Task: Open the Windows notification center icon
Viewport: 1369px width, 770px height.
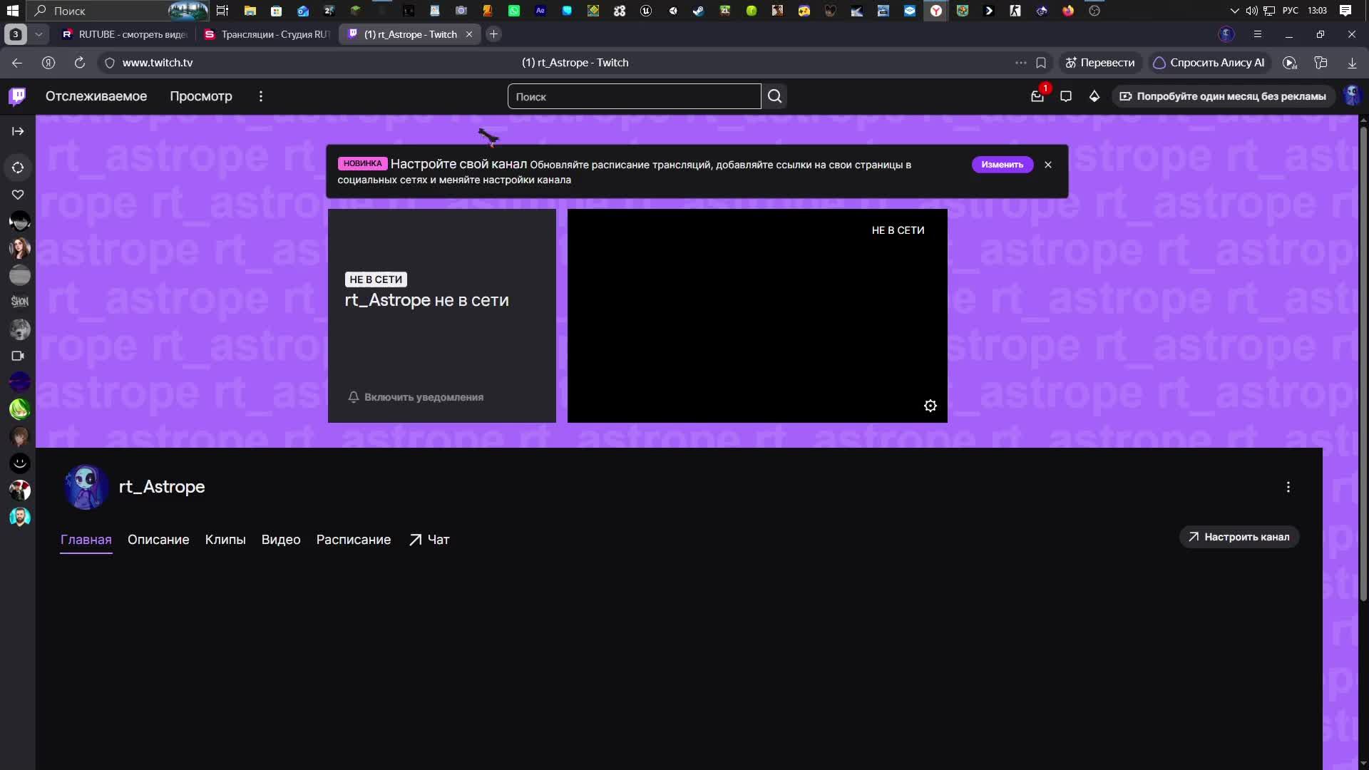Action: 1345,11
